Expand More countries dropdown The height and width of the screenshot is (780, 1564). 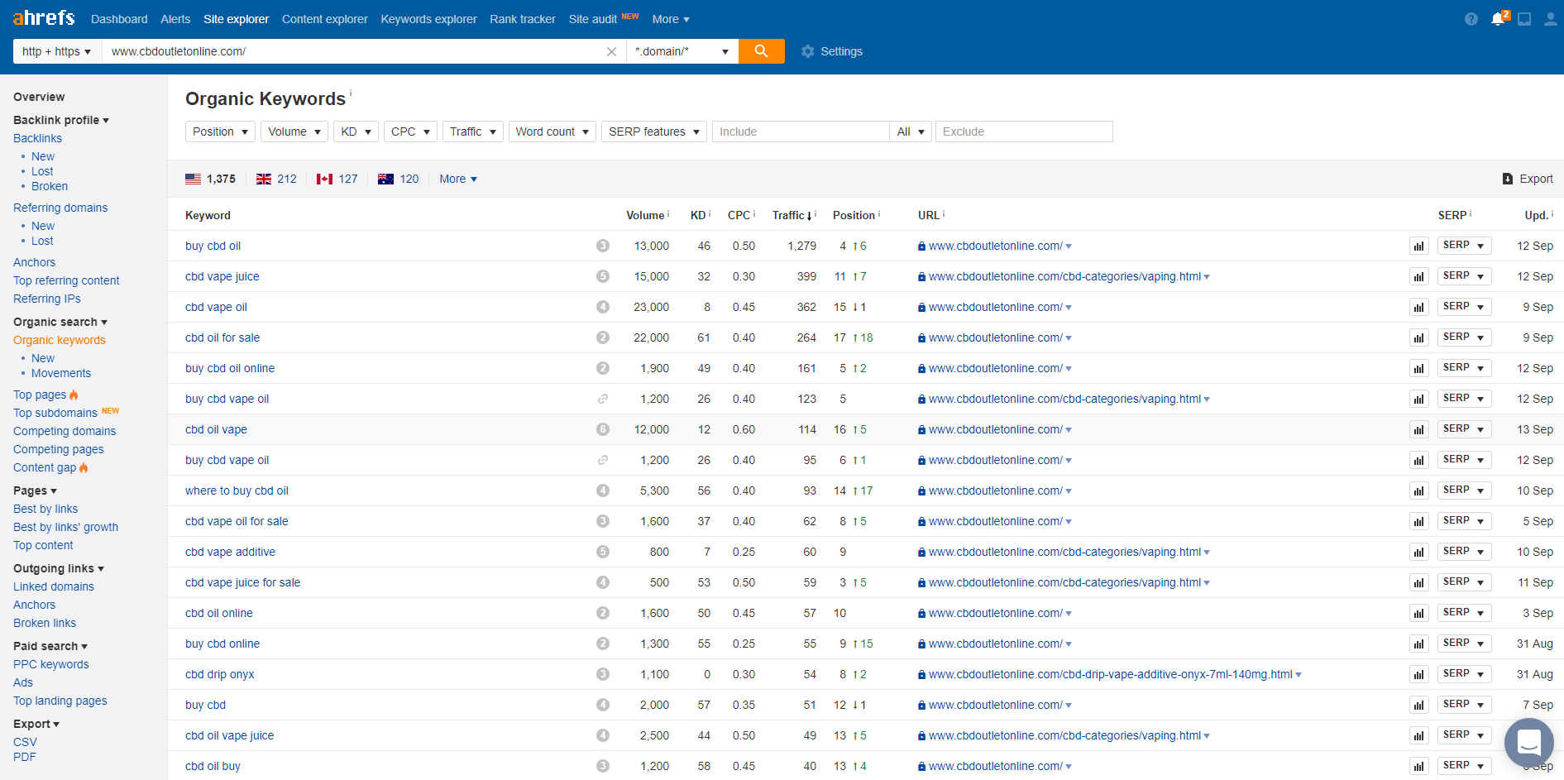(458, 179)
